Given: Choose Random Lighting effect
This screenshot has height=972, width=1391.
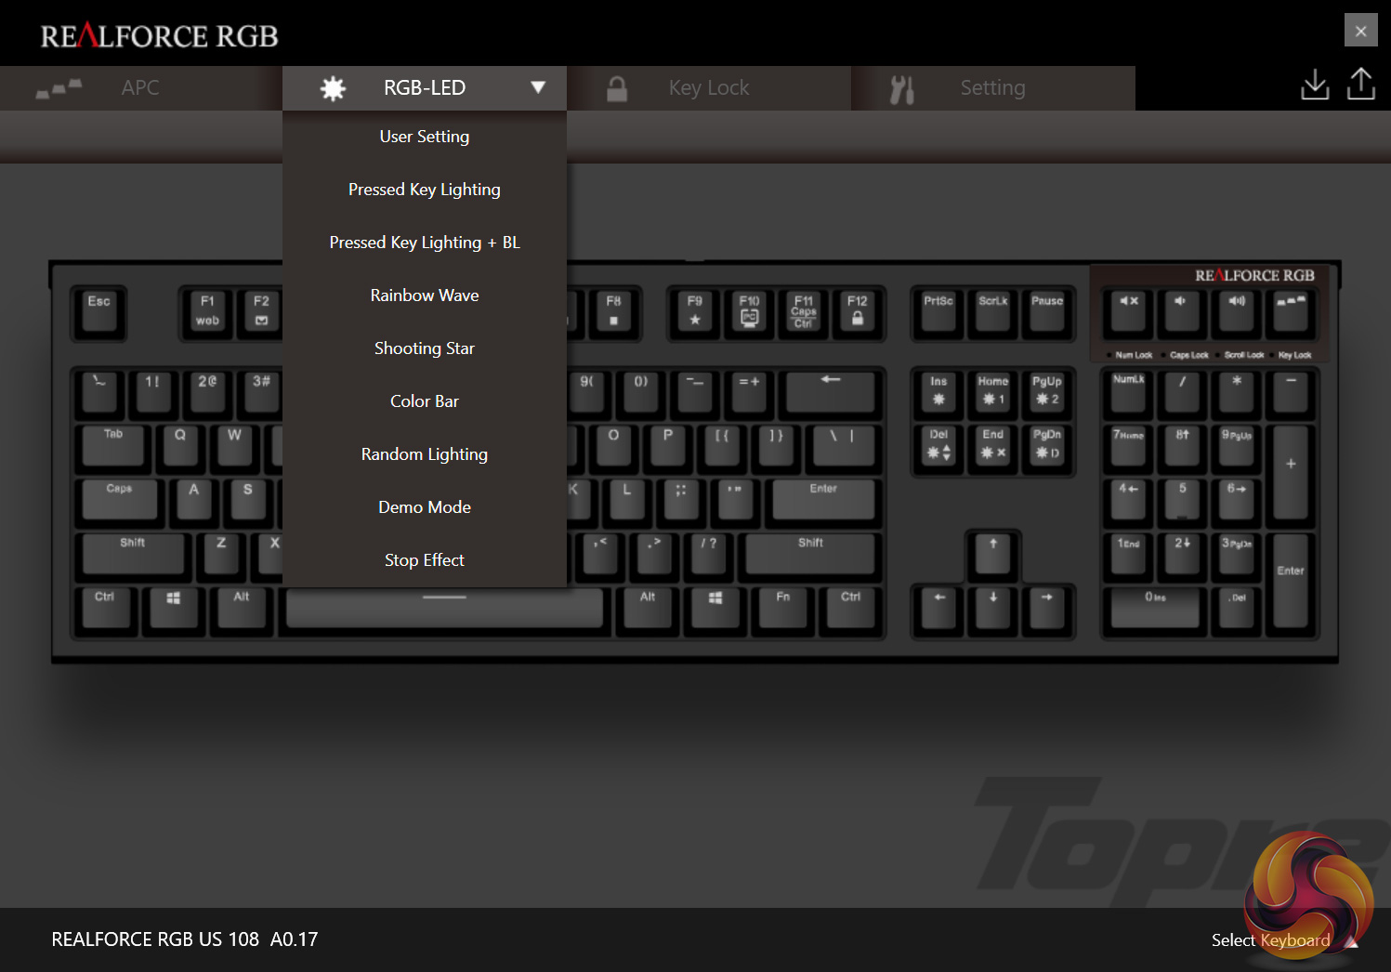Looking at the screenshot, I should pos(425,454).
